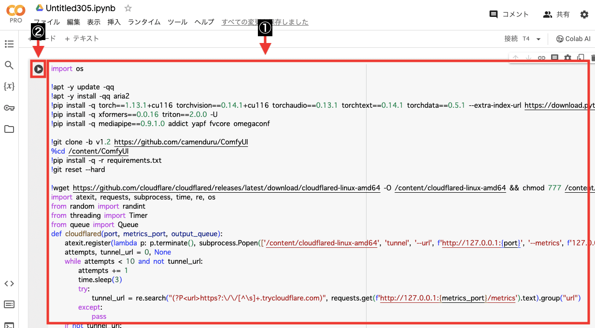Image resolution: width=595 pixels, height=328 pixels.
Task: Add a comment to the cell
Action: tap(554, 57)
